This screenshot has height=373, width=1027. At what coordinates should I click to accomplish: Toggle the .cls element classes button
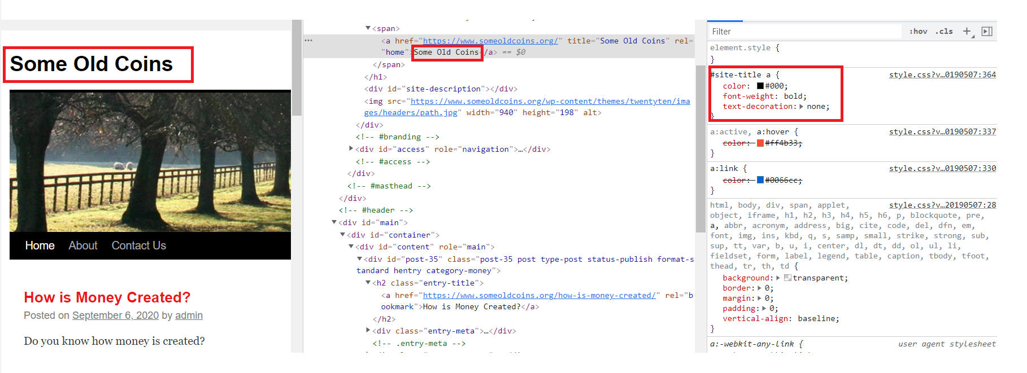coord(944,32)
